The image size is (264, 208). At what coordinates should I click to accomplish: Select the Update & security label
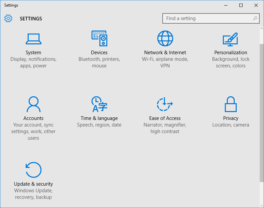point(33,184)
